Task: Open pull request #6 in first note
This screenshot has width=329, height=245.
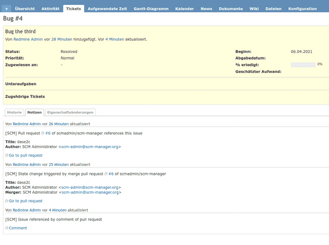Action: point(48,133)
